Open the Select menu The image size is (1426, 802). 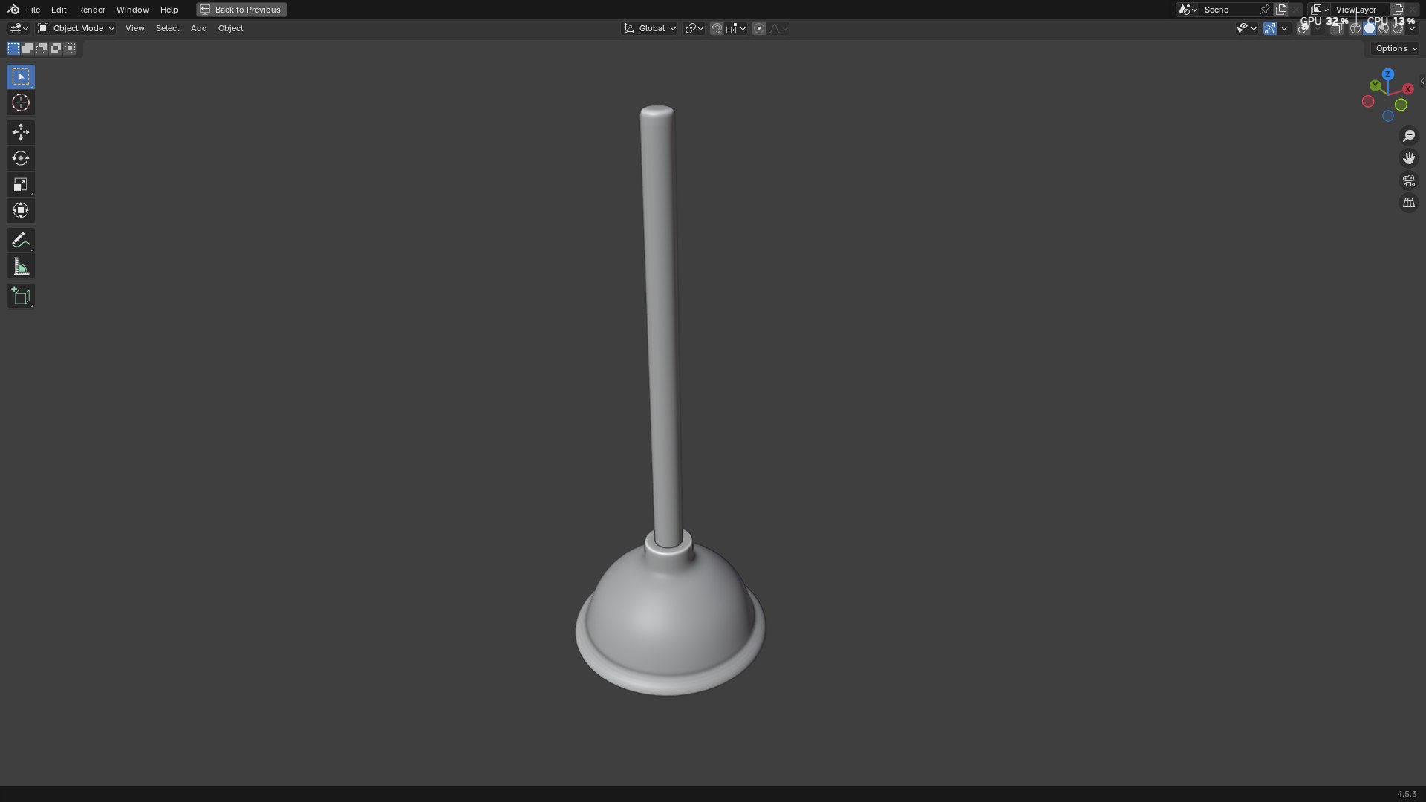coord(167,28)
